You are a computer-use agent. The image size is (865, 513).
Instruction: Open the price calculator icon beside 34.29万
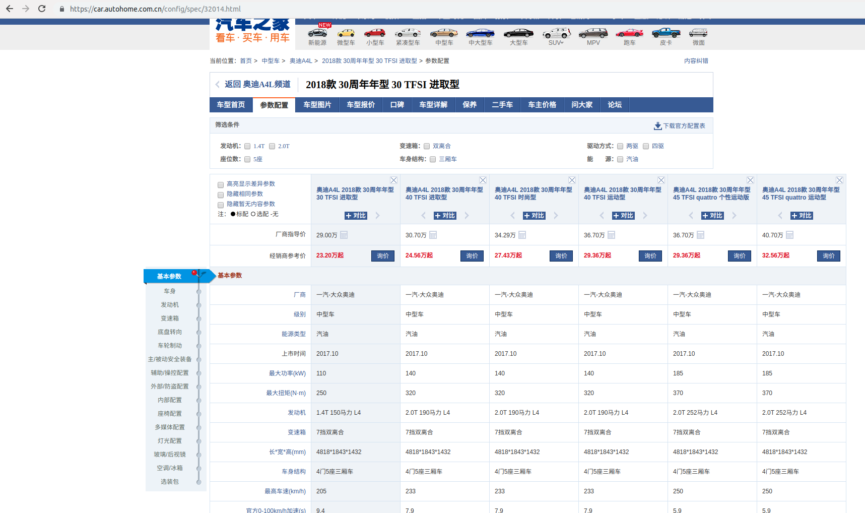(x=522, y=235)
